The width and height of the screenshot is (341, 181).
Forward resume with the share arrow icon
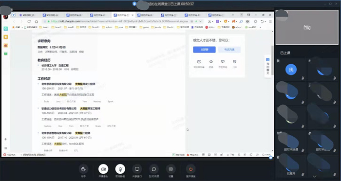pyautogui.click(x=199, y=62)
